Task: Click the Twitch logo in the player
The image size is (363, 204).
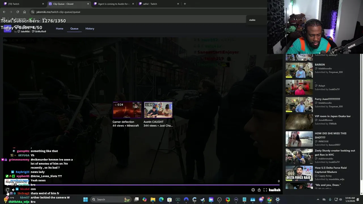Action: tap(275, 190)
